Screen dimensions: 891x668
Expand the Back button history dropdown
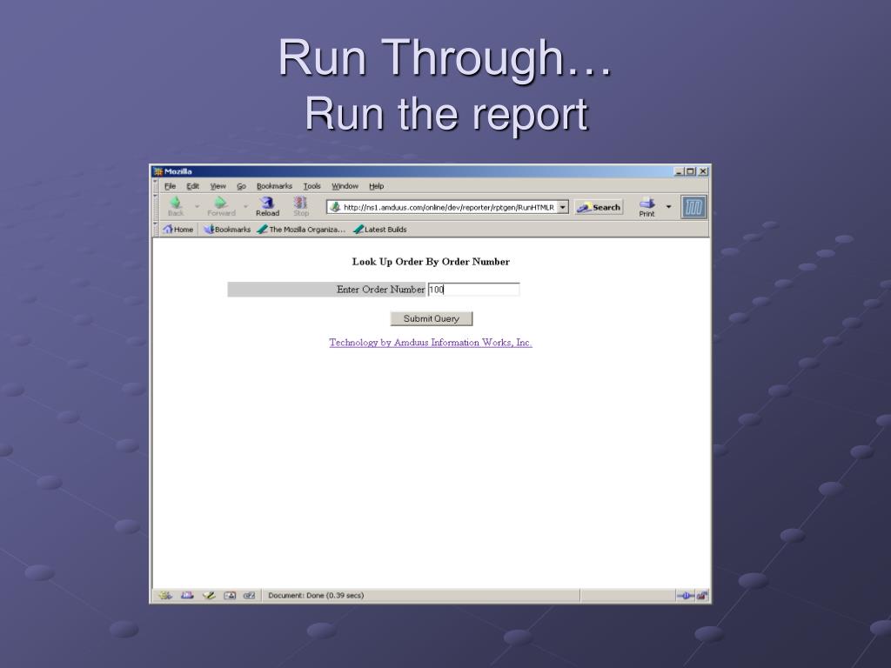pyautogui.click(x=198, y=207)
